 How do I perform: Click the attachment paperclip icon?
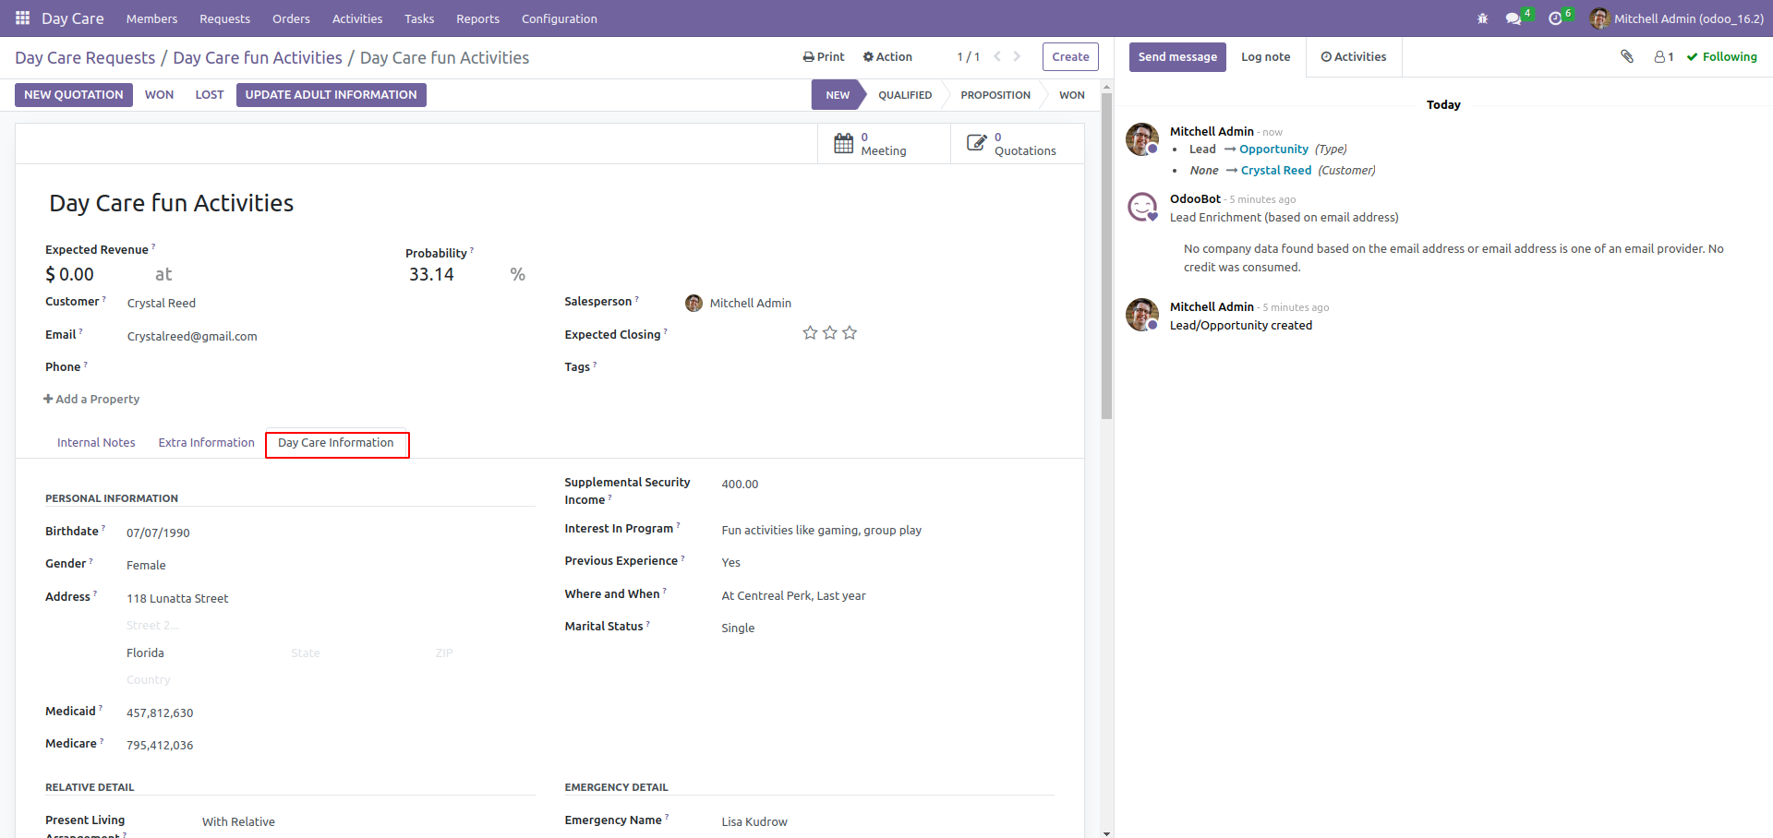[1627, 56]
